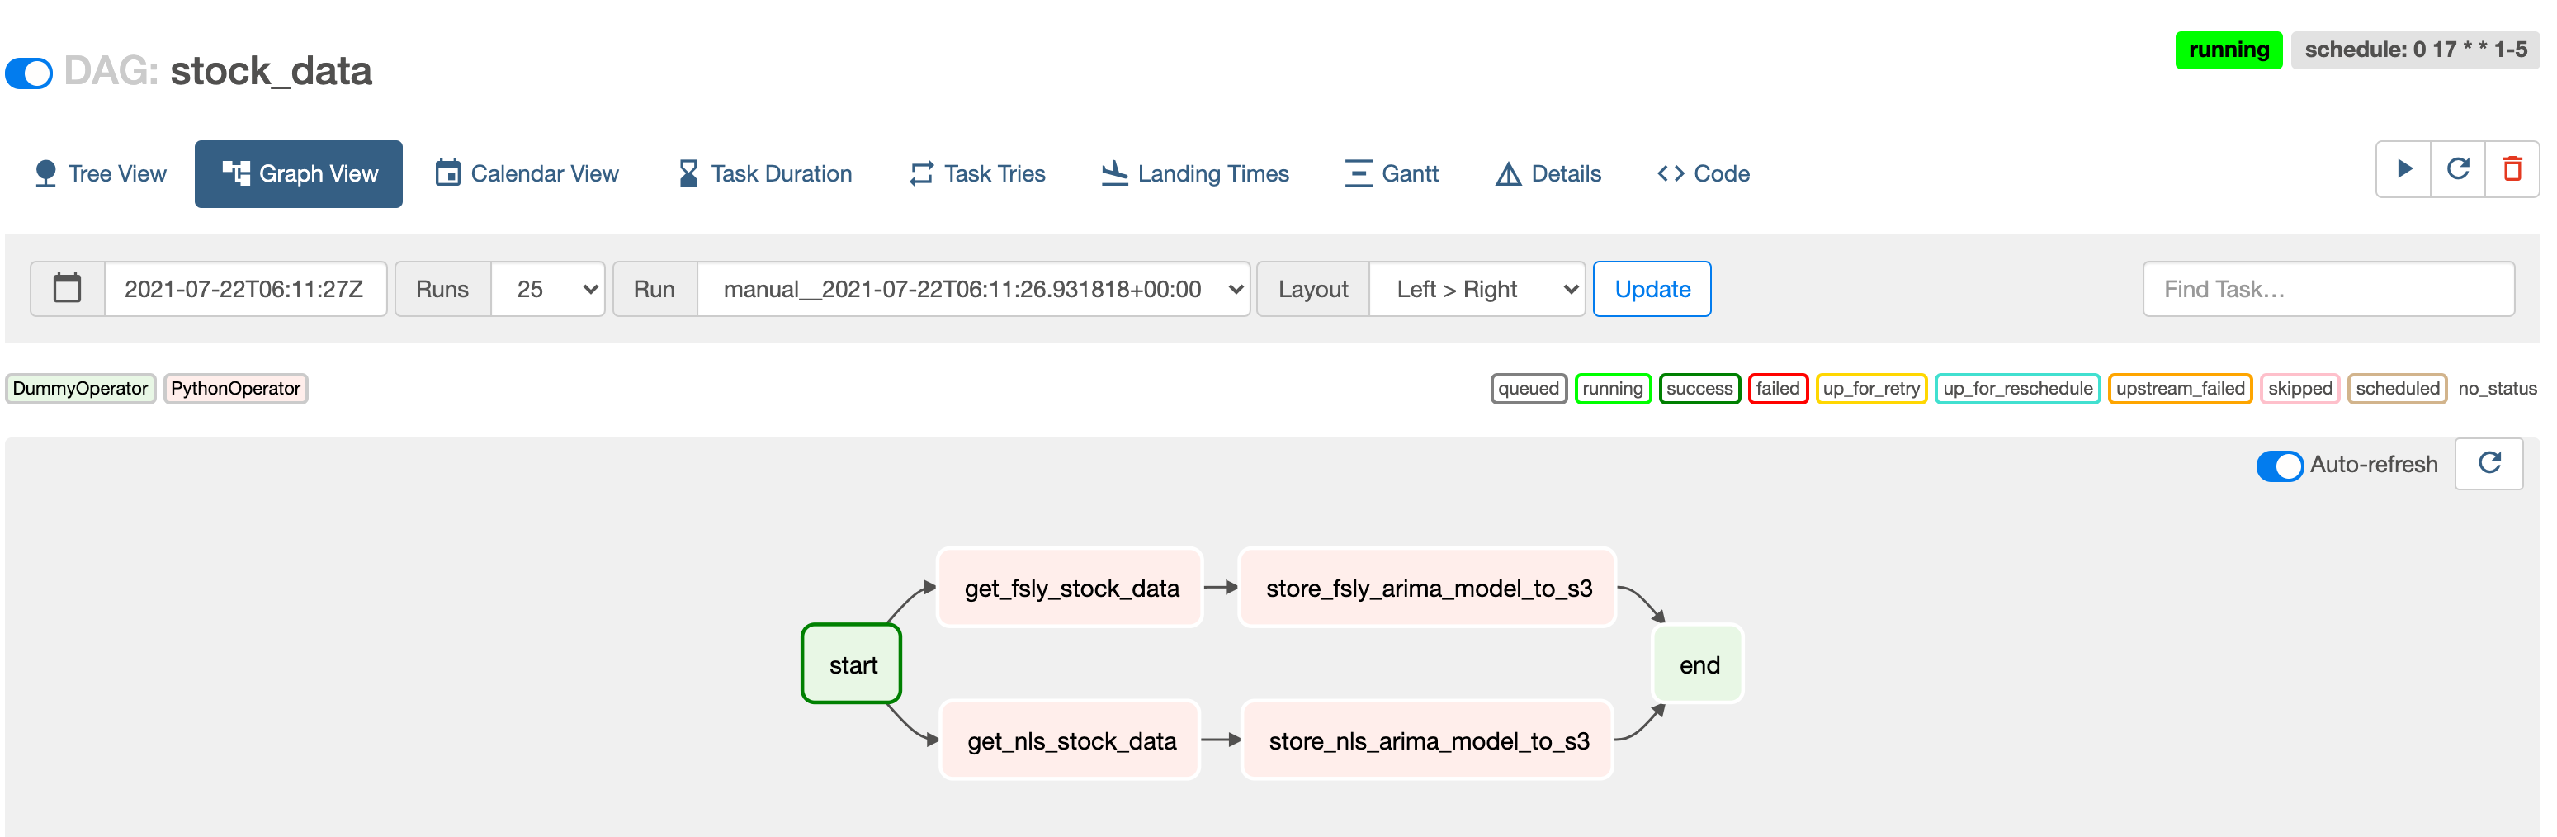
Task: Select the start task node
Action: 853,664
